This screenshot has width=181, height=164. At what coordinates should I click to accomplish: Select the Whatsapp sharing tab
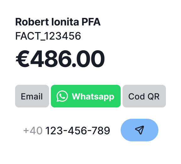click(x=86, y=96)
